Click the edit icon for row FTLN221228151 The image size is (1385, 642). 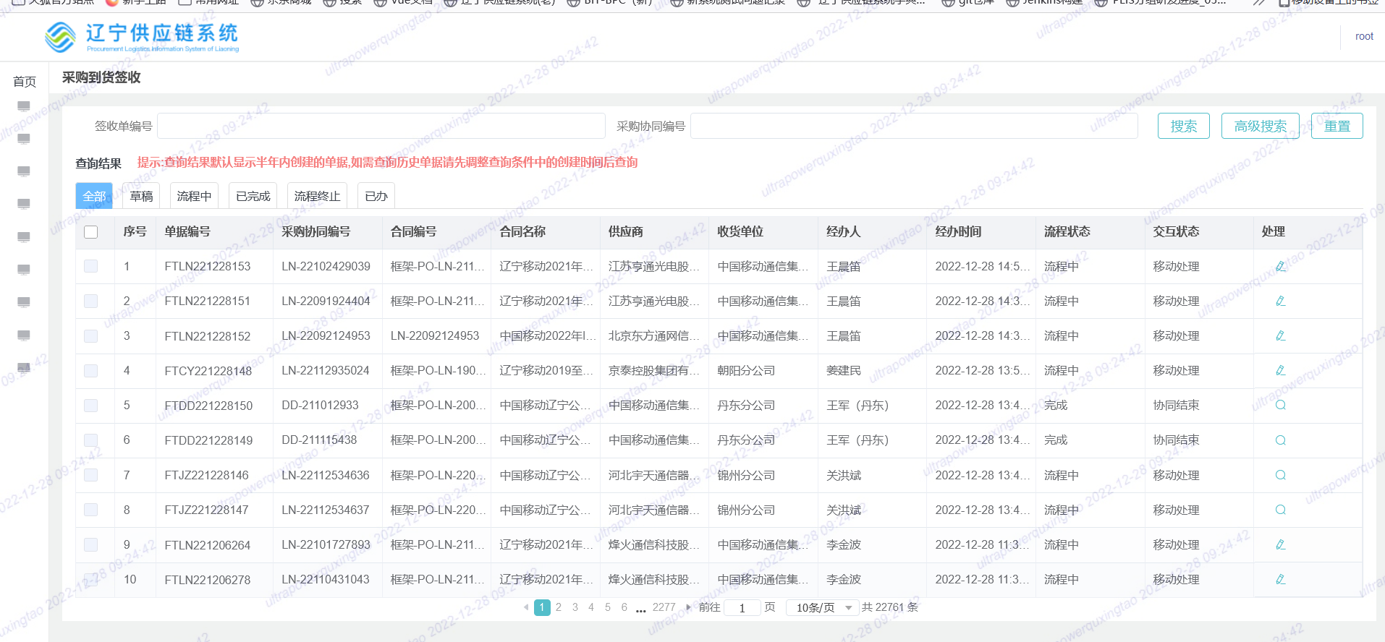[1280, 301]
